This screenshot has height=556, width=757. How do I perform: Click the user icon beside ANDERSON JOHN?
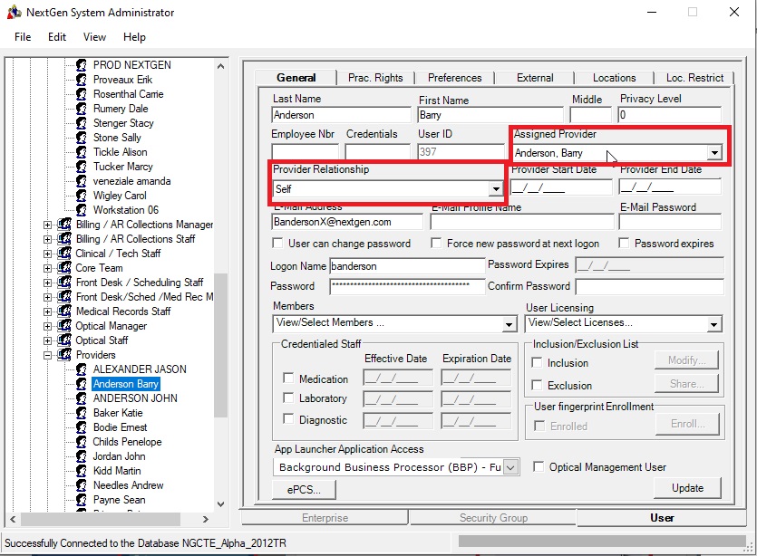82,398
